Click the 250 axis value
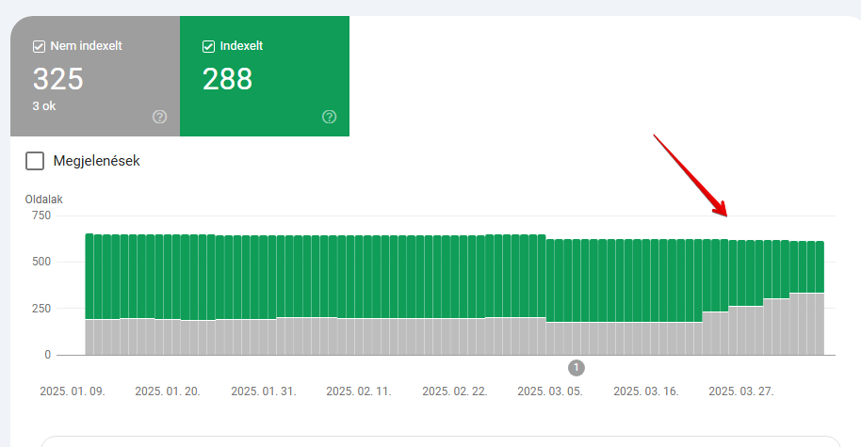 41,309
